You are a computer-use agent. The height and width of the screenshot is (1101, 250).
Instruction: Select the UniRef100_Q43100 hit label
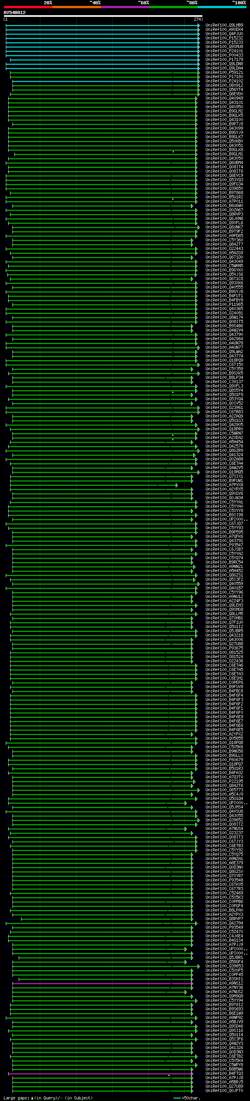[224, 120]
